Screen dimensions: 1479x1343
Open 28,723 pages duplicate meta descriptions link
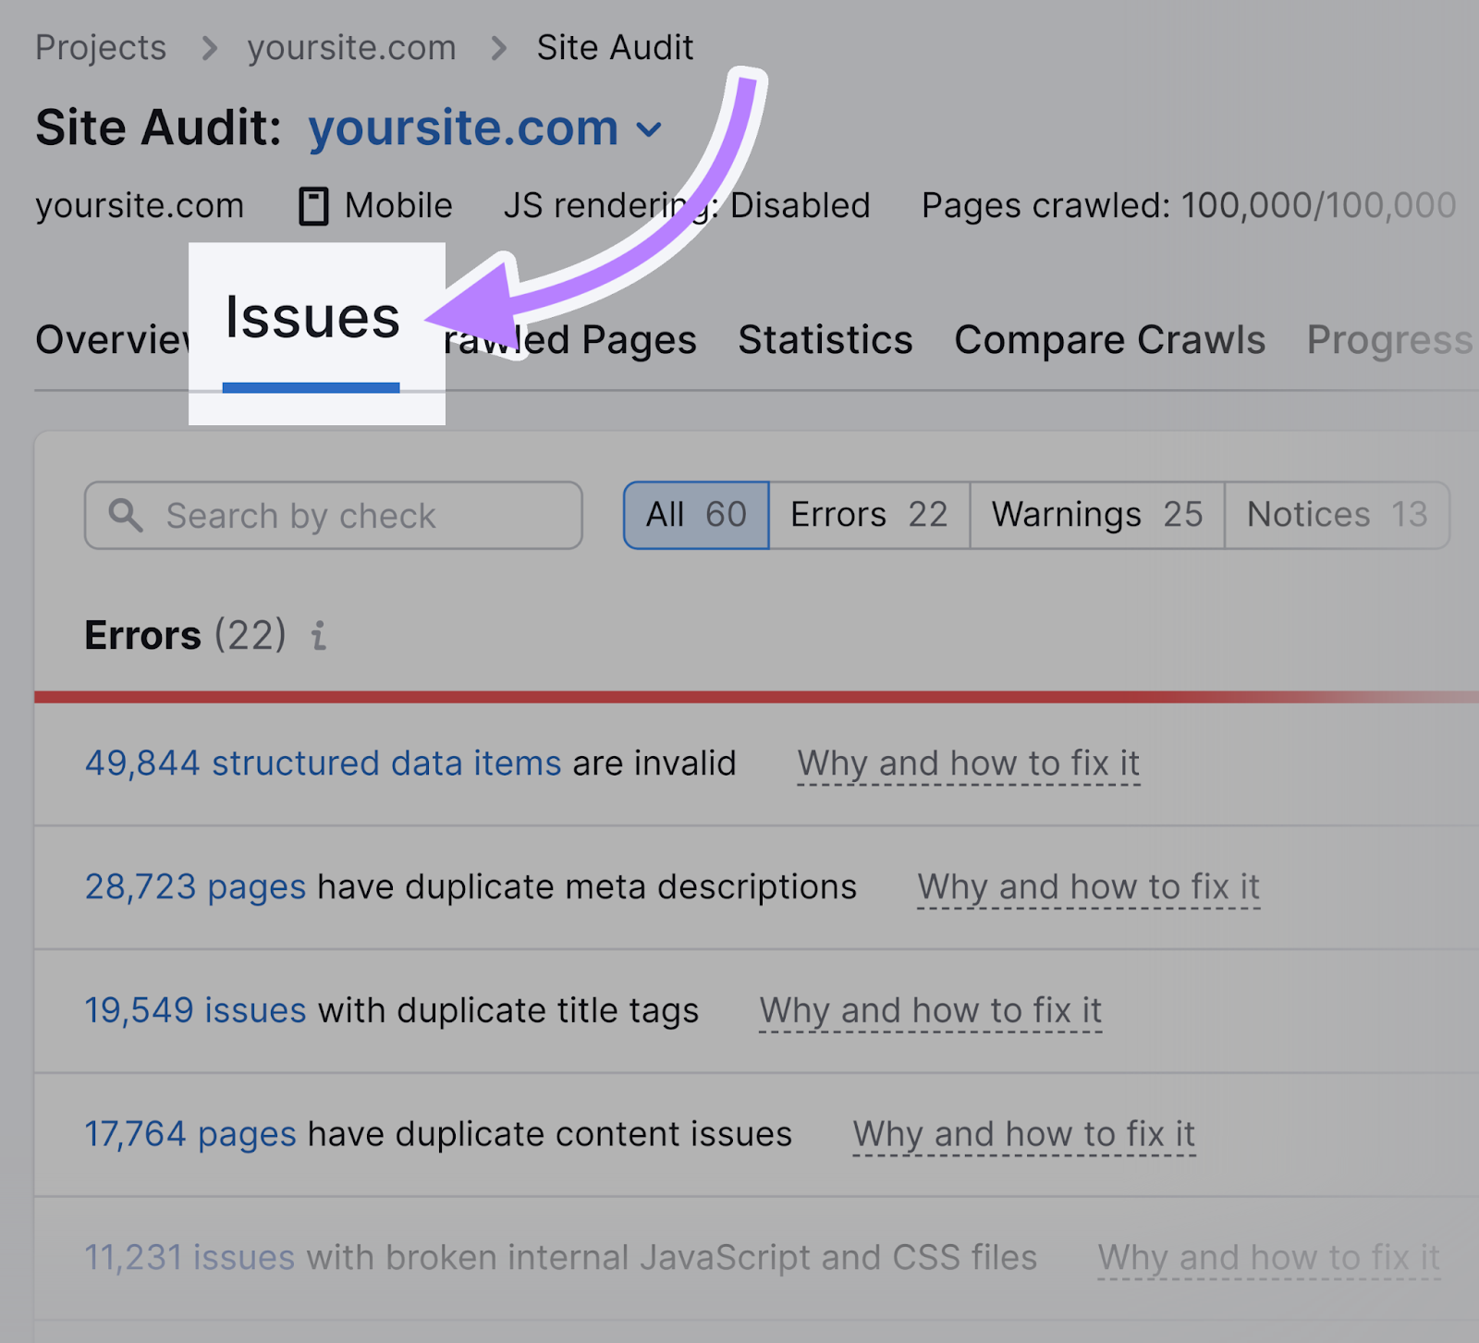pos(196,887)
